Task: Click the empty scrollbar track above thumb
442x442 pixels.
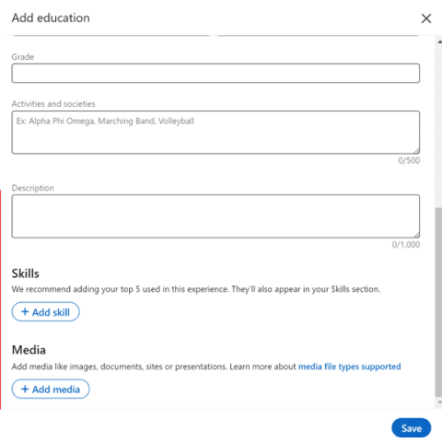Action: [x=438, y=126]
